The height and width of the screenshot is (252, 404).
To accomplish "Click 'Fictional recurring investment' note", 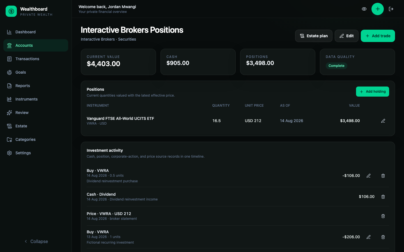I will [110, 242].
